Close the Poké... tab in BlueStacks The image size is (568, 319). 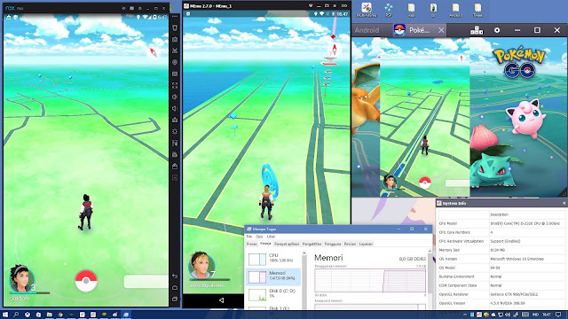(441, 30)
